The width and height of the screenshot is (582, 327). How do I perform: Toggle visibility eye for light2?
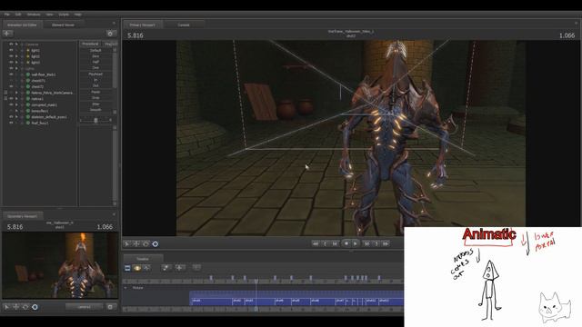(x=11, y=56)
